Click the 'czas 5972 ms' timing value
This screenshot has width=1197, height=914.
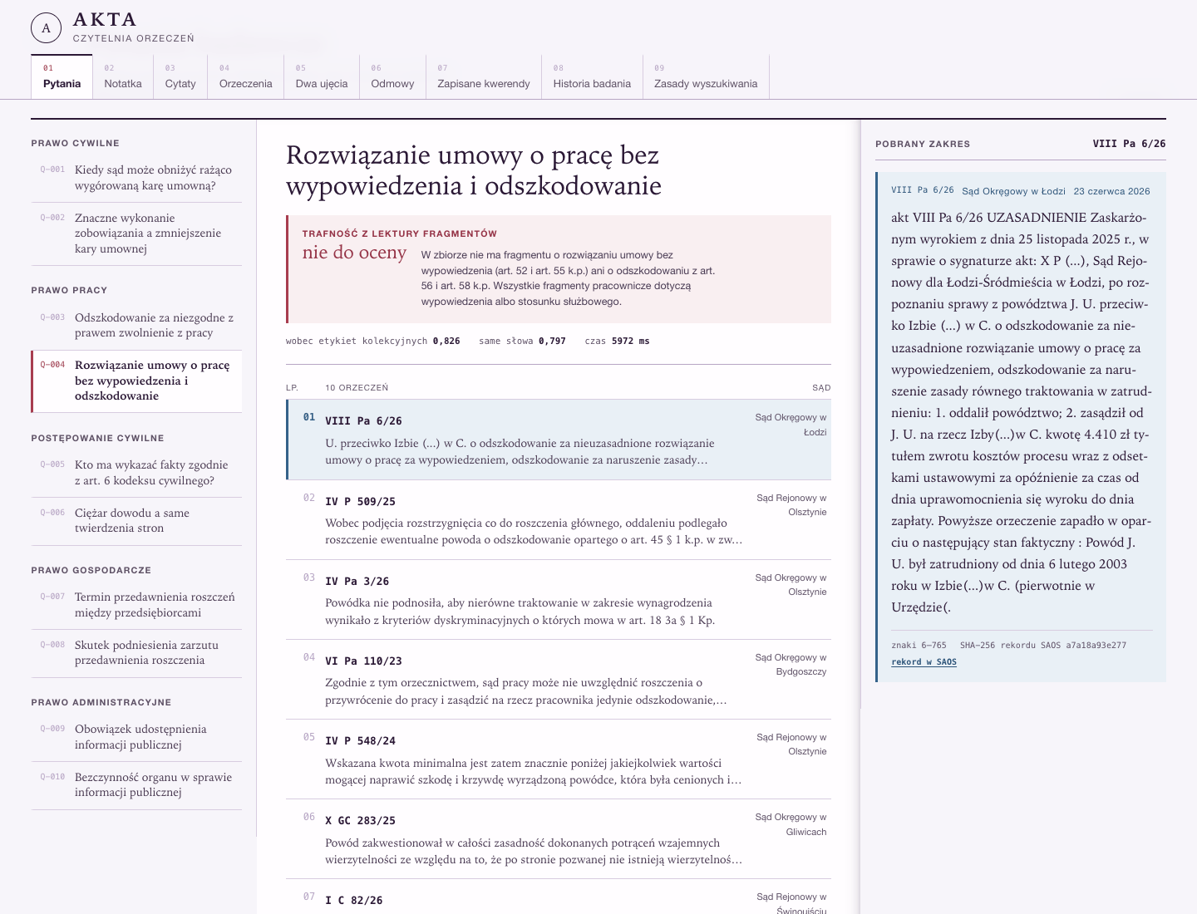coord(617,341)
